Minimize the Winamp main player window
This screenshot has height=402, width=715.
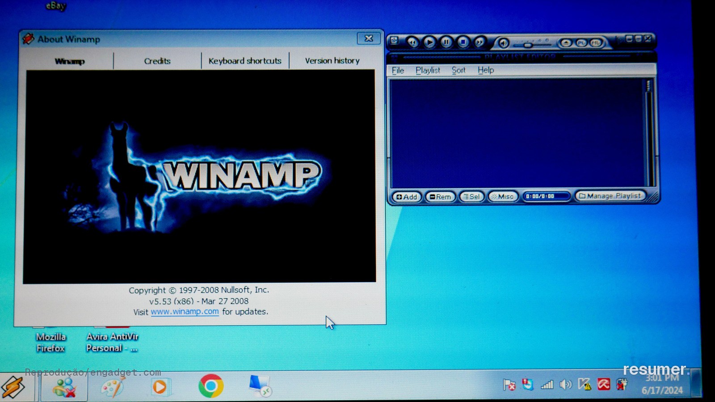click(x=629, y=39)
